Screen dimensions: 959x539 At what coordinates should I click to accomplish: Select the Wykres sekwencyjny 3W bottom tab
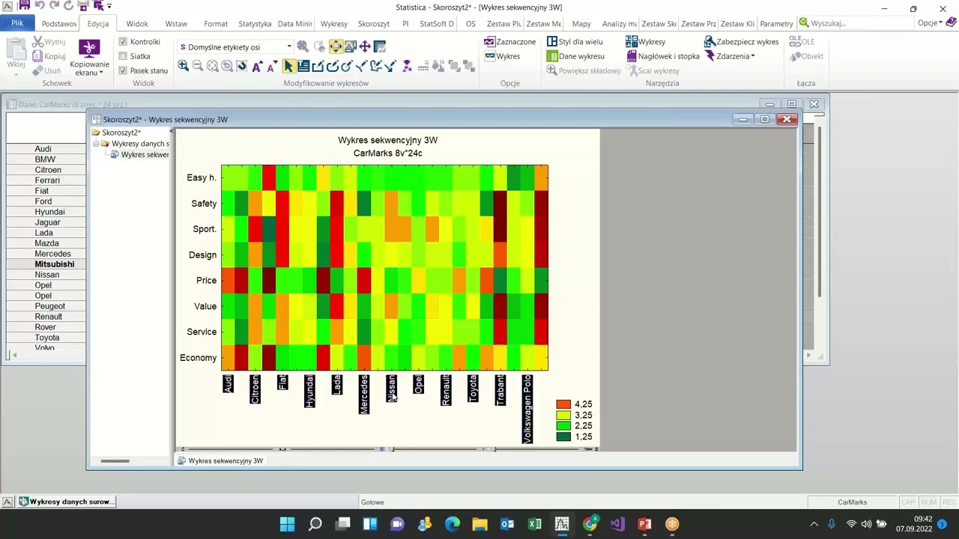[220, 460]
